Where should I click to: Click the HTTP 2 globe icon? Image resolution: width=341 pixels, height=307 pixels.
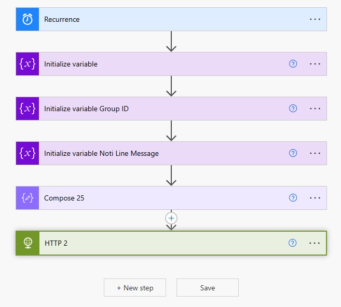point(28,243)
